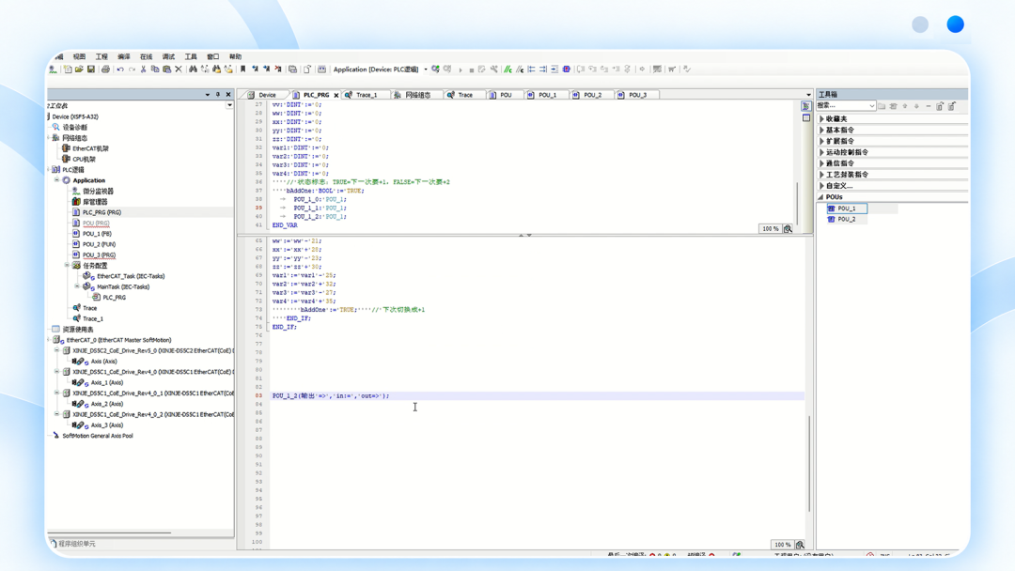Click the Delete X toolbar icon

click(x=179, y=69)
